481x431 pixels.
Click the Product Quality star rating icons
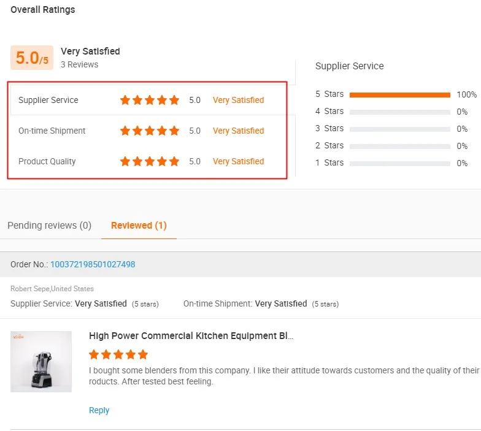tap(150, 161)
